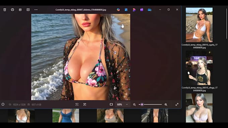228x128 pixels.
Task: Click the zoom slider handle
Action: coord(142,104)
